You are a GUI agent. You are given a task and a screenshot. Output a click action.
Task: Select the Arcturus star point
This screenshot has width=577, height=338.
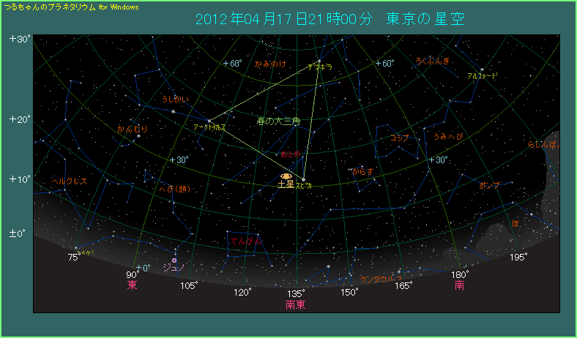coord(209,120)
